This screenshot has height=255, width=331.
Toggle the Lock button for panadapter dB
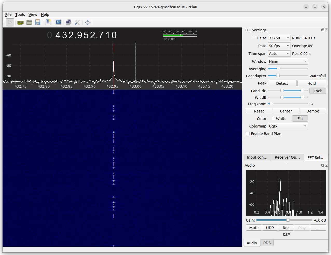(x=318, y=91)
